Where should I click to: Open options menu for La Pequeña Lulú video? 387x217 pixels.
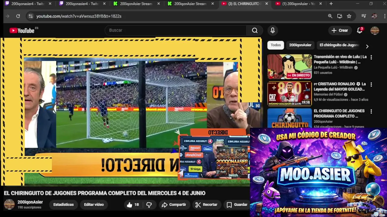(371, 57)
